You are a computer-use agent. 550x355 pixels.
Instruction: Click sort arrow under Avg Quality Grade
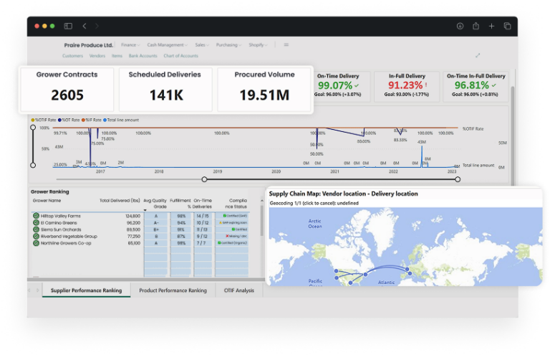click(145, 210)
